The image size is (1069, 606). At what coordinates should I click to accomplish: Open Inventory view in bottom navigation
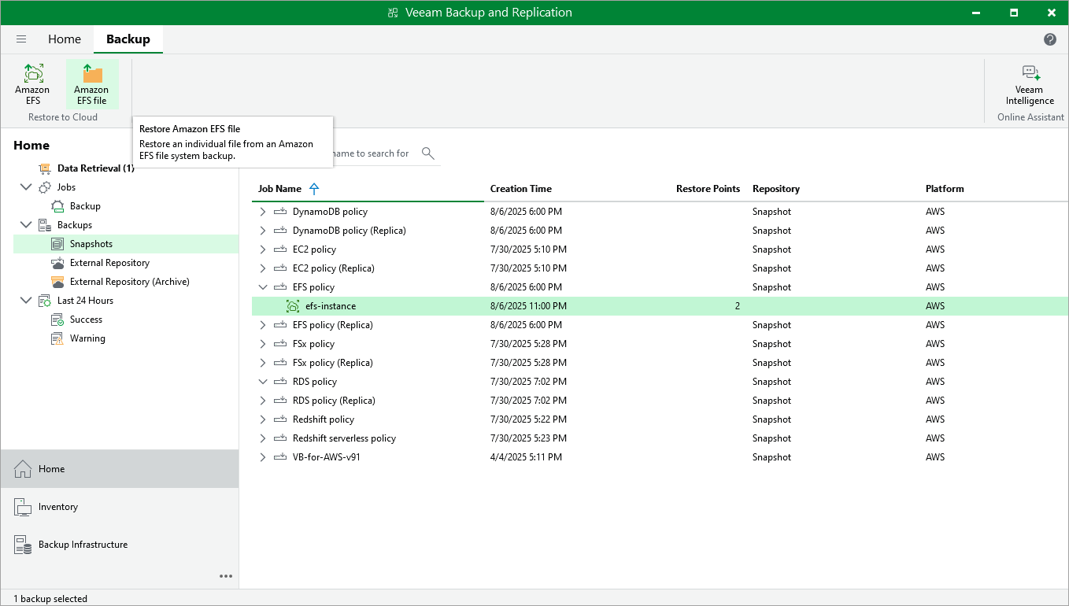click(58, 507)
